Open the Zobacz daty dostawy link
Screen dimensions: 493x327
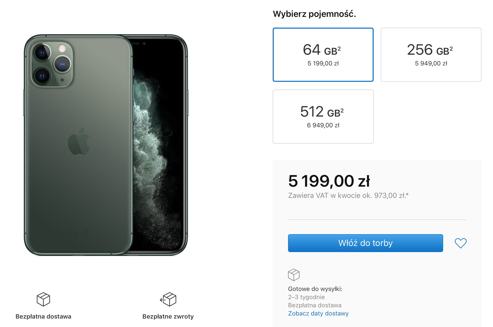pos(318,313)
